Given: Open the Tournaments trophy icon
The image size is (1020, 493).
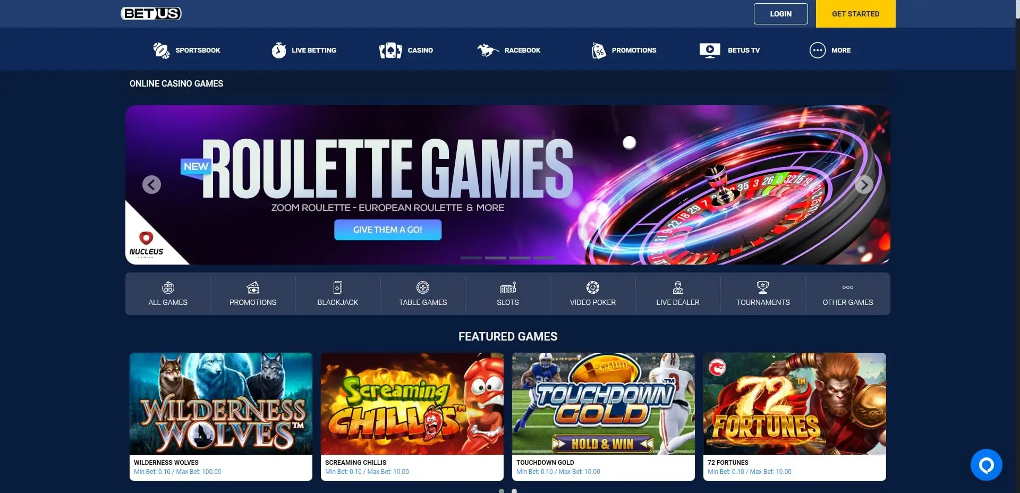Looking at the screenshot, I should tap(763, 287).
